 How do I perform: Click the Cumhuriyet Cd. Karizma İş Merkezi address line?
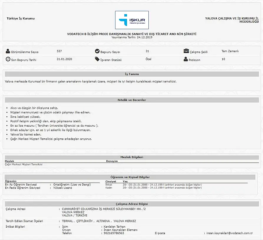coord(104,209)
